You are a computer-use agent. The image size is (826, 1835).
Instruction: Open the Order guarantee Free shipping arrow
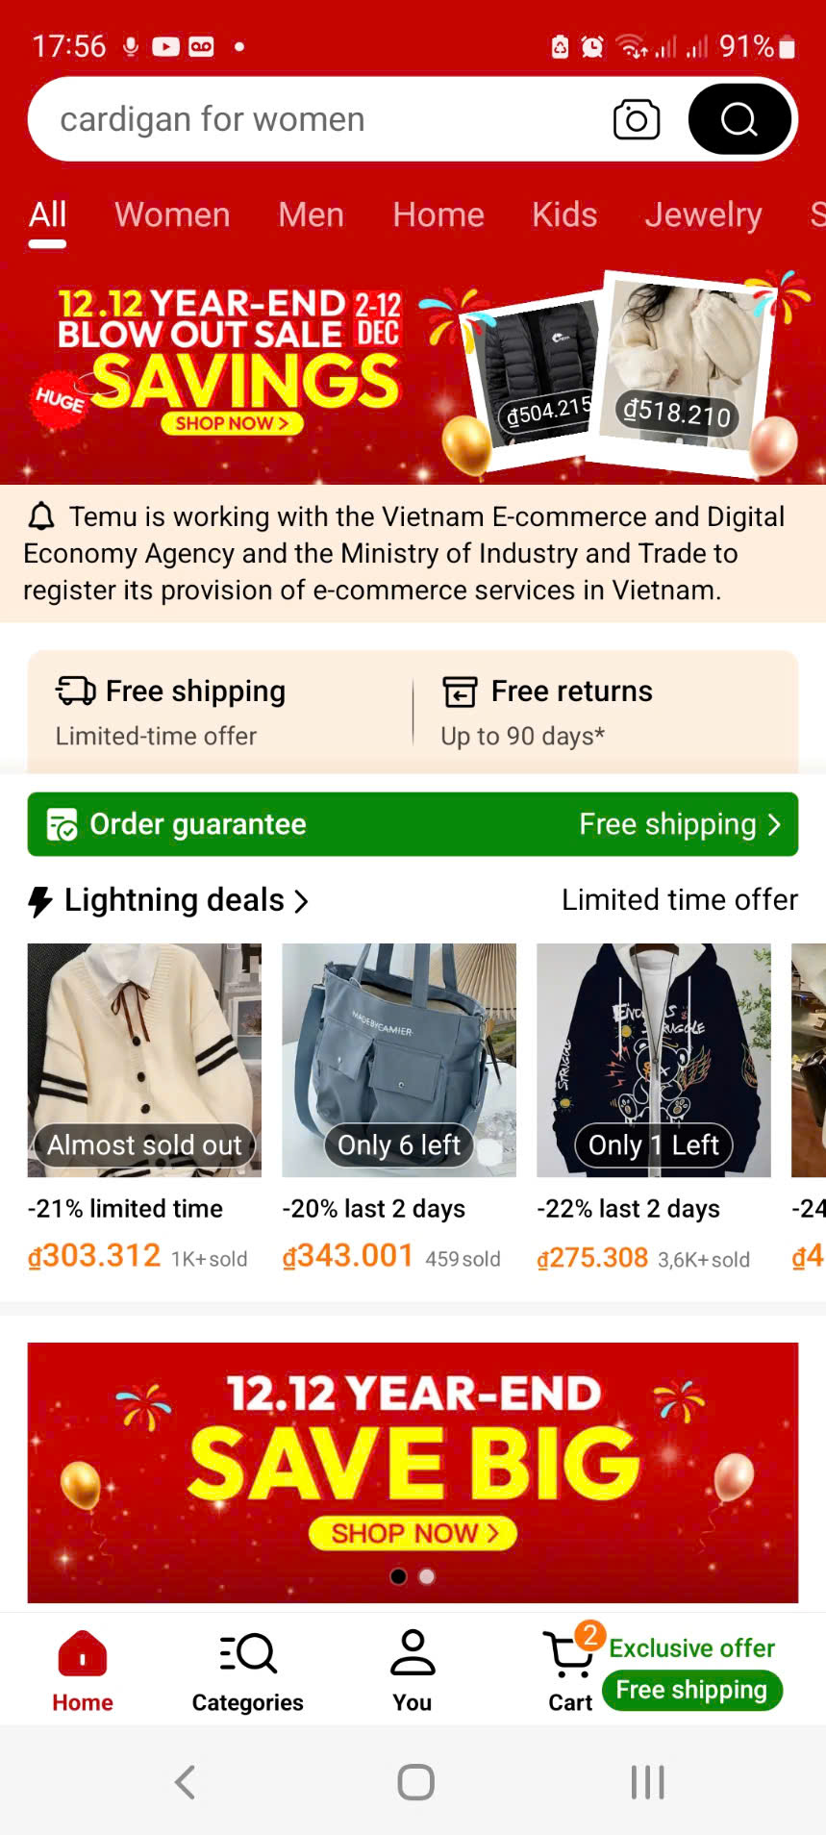[774, 824]
